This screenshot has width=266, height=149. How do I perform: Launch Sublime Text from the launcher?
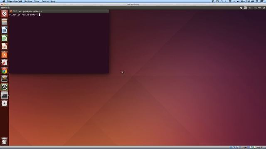(5, 79)
